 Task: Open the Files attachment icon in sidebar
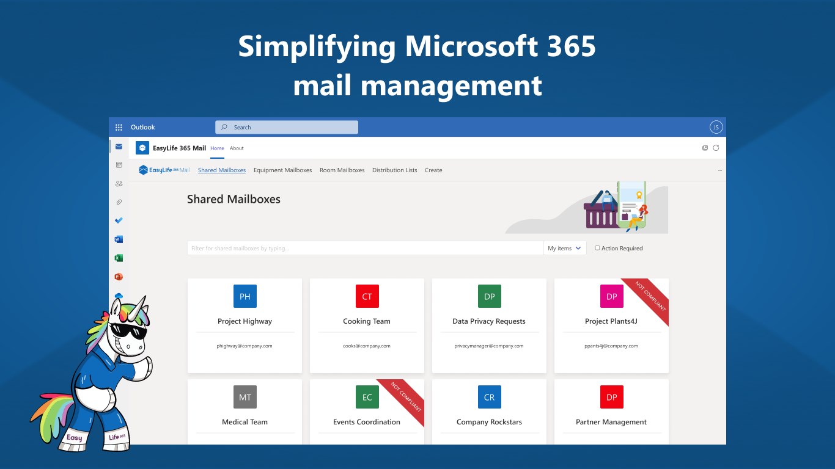(119, 202)
